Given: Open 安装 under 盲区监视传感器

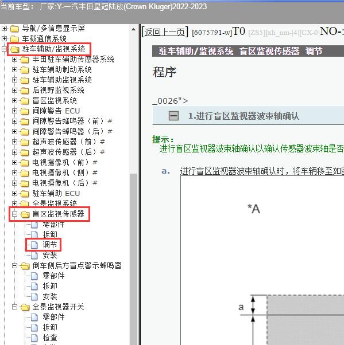Looking at the screenshot, I should (50, 255).
